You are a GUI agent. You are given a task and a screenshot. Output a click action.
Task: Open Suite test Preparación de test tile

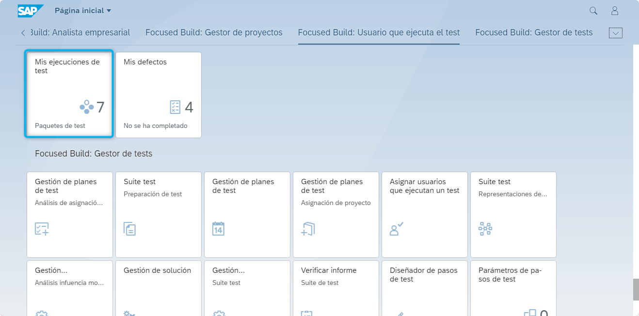[159, 214]
